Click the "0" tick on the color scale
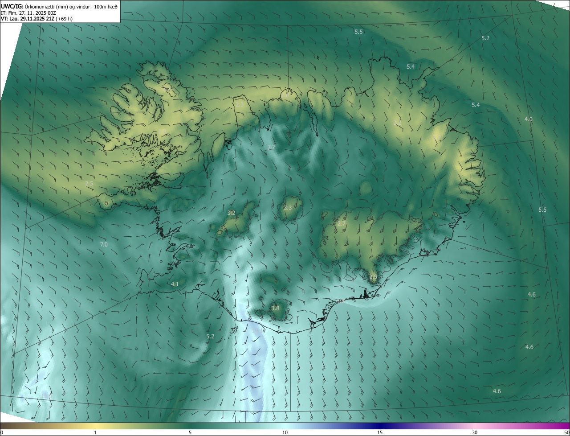Viewport: 570px width, 436px height. [x=2, y=433]
